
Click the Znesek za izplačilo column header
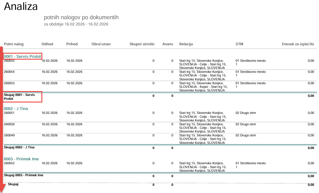click(x=298, y=44)
